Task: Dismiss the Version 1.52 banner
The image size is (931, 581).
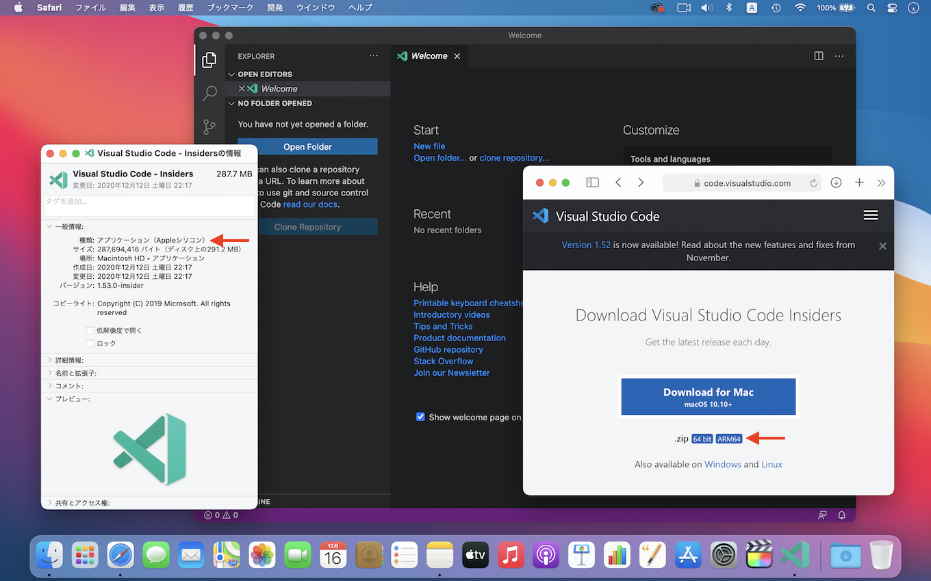Action: coord(882,246)
